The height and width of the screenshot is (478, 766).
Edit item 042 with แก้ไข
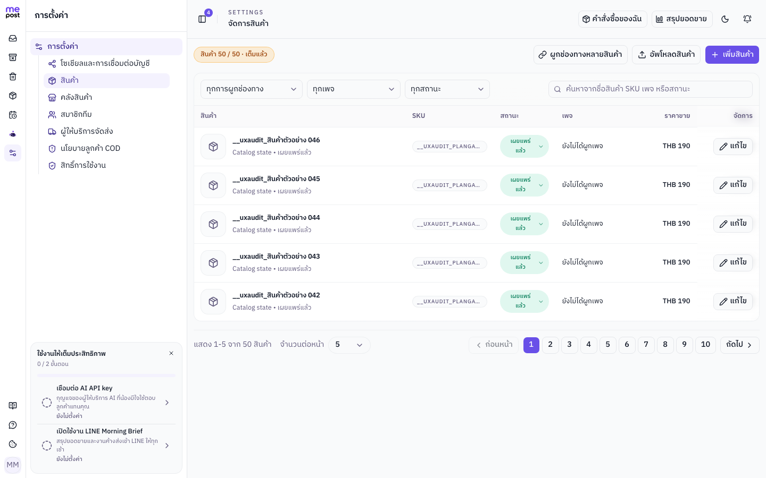coord(733,302)
